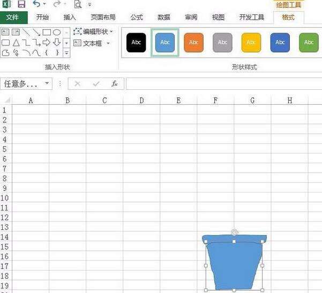Choose the left brace shape

(47, 53)
